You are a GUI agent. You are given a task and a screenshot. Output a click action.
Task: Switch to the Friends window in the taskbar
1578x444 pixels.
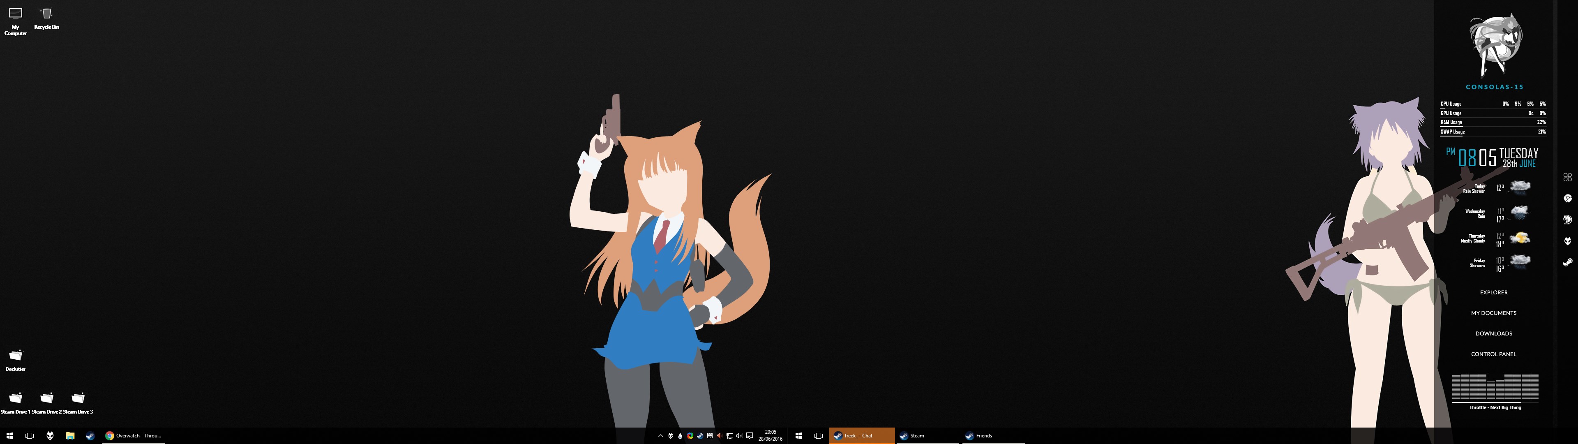coord(994,436)
